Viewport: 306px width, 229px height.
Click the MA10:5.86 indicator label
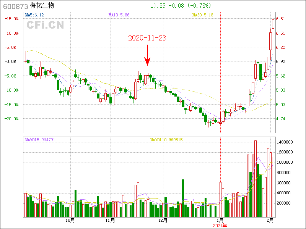119,15
